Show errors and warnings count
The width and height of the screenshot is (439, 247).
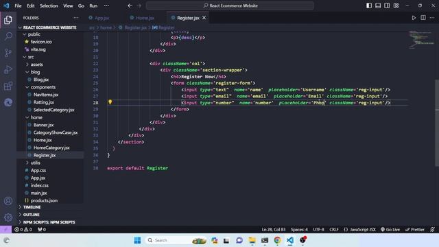(x=23, y=229)
